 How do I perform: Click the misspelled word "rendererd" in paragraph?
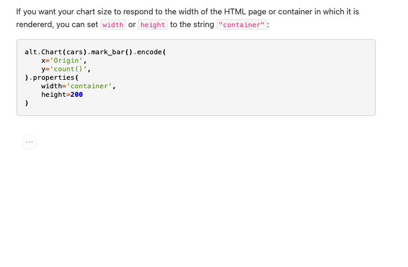point(35,24)
